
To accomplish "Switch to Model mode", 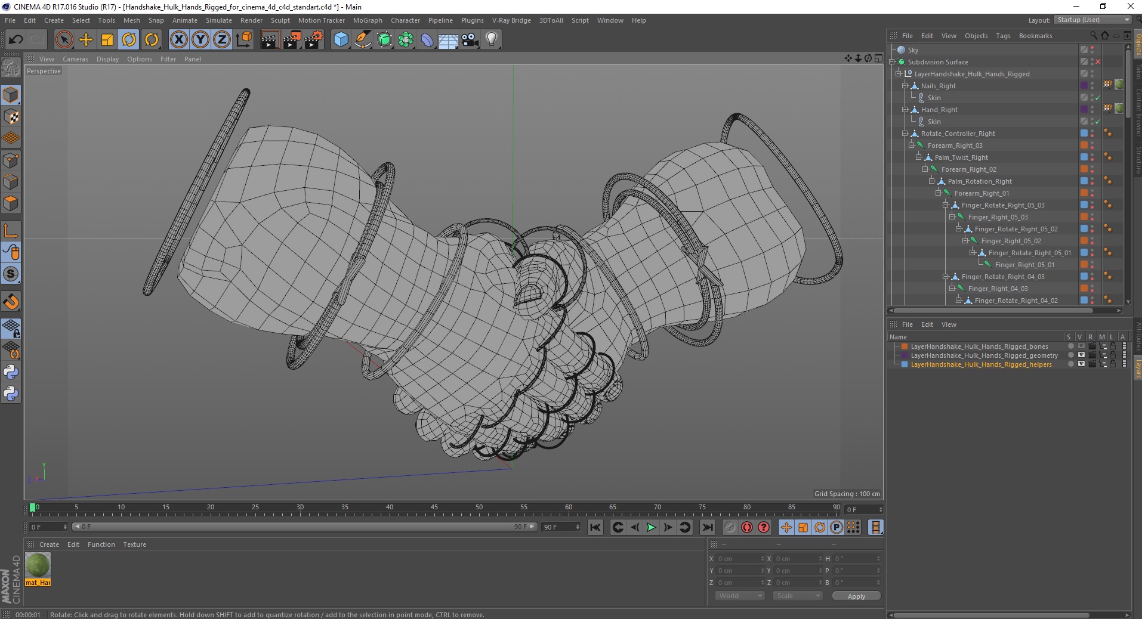I will coord(11,95).
